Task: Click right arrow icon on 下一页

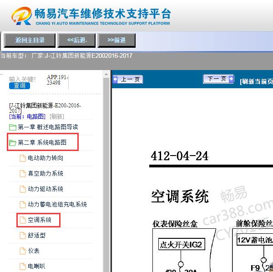Action: tap(231, 79)
